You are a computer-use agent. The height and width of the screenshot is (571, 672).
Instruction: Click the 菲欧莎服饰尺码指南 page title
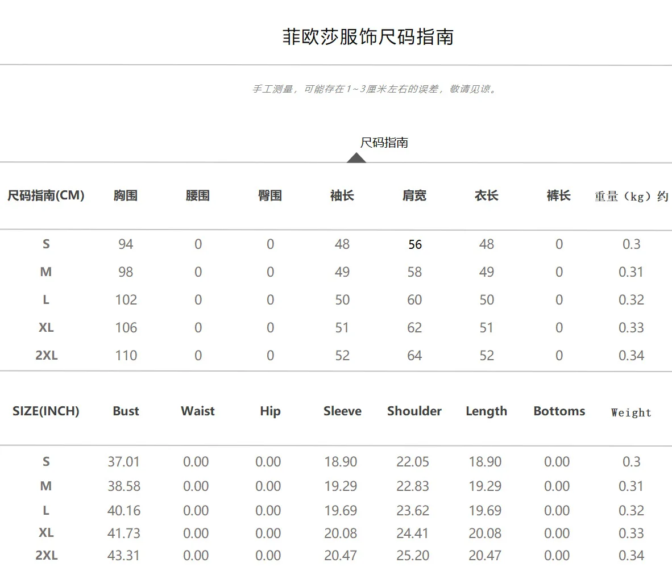(x=368, y=37)
